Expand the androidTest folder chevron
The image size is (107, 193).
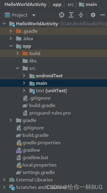pos(24,76)
